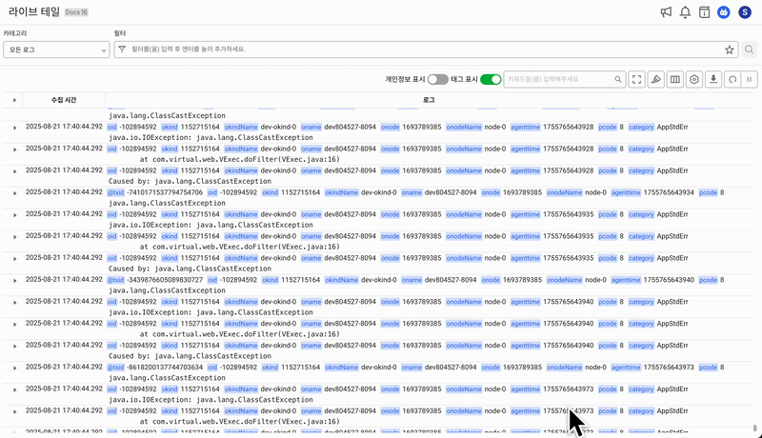The height and width of the screenshot is (438, 762).
Task: Enter fullscreen view with the expand icon
Action: (x=636, y=79)
